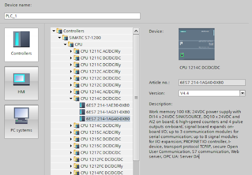Click folder icon of CPU 1212FC DC/DC/DC
252x175 pixels.
click(76, 159)
